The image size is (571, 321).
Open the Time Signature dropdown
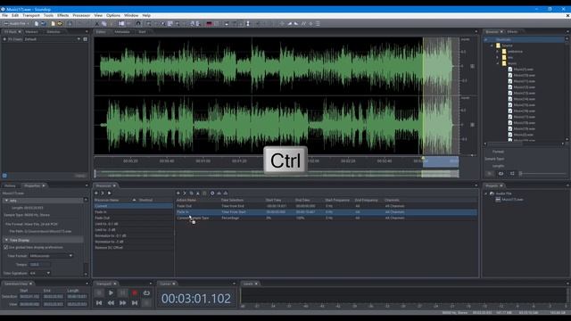(x=40, y=273)
